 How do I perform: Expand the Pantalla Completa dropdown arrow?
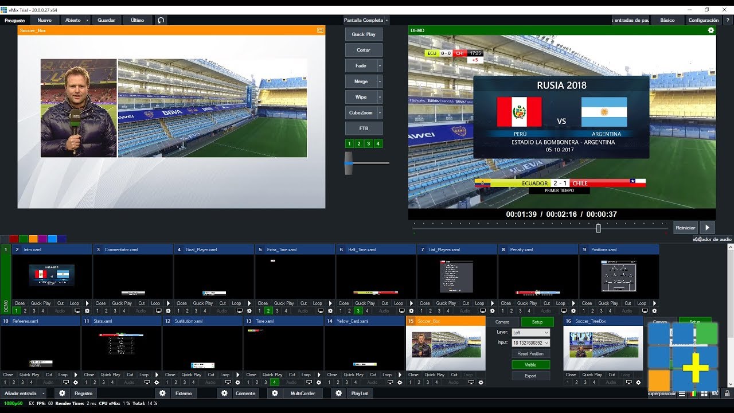coord(386,20)
